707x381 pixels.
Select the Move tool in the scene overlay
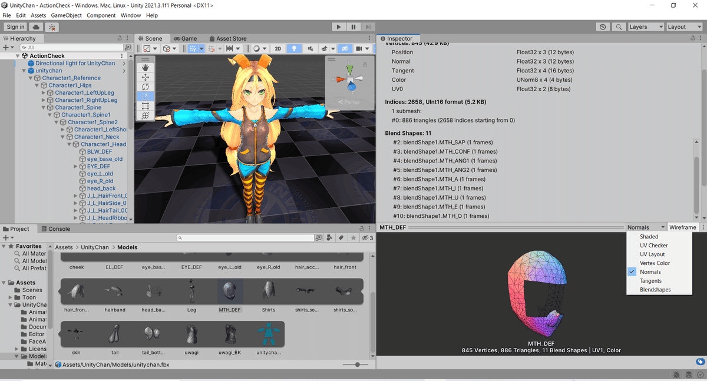pos(146,77)
